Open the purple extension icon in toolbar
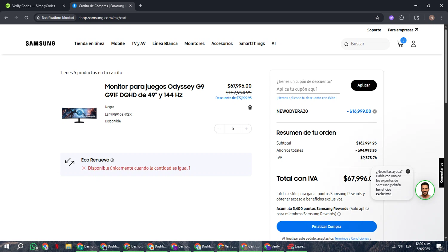Viewport: 448px width, 252px height. [391, 18]
